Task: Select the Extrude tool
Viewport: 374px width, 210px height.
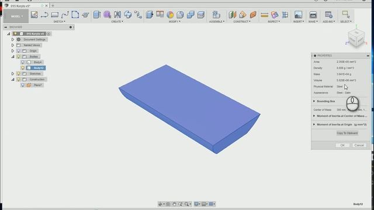Action: tap(97, 15)
